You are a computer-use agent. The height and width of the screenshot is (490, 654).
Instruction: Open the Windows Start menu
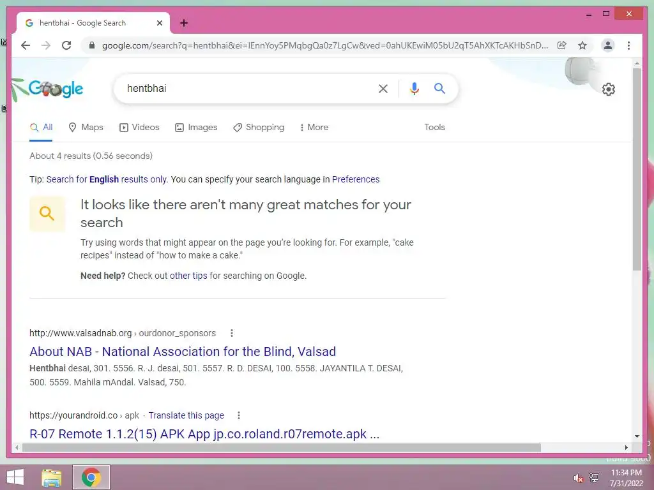click(15, 477)
